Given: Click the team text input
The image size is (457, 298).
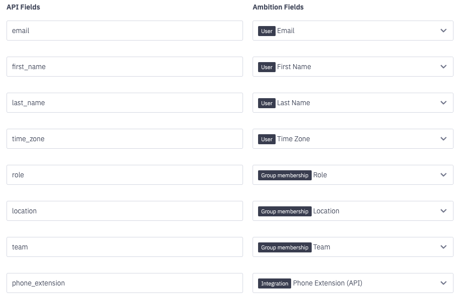Looking at the screenshot, I should [124, 247].
